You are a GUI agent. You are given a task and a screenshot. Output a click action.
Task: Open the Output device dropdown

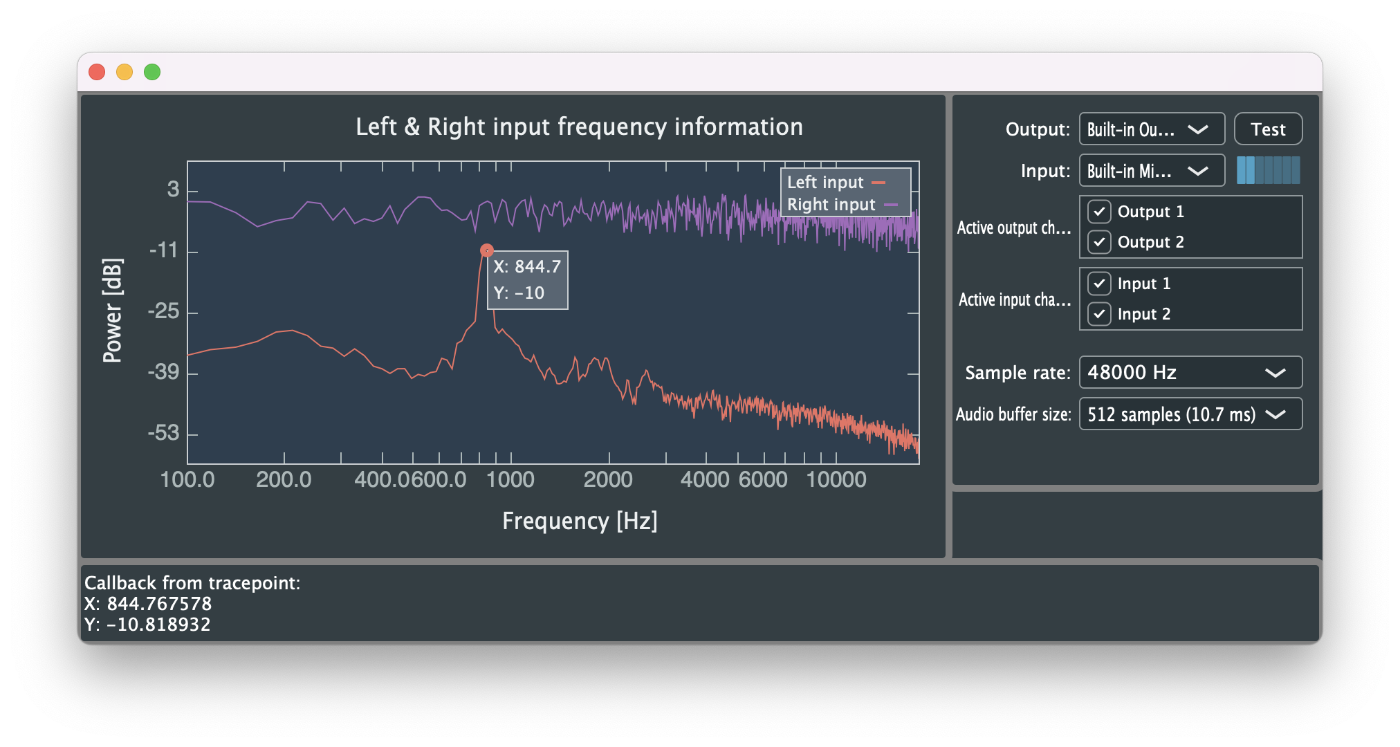[1151, 129]
